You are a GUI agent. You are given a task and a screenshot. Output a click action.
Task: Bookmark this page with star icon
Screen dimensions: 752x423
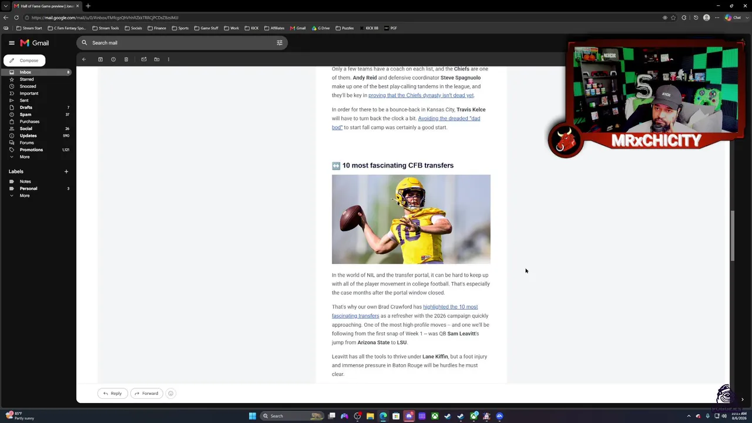[673, 18]
